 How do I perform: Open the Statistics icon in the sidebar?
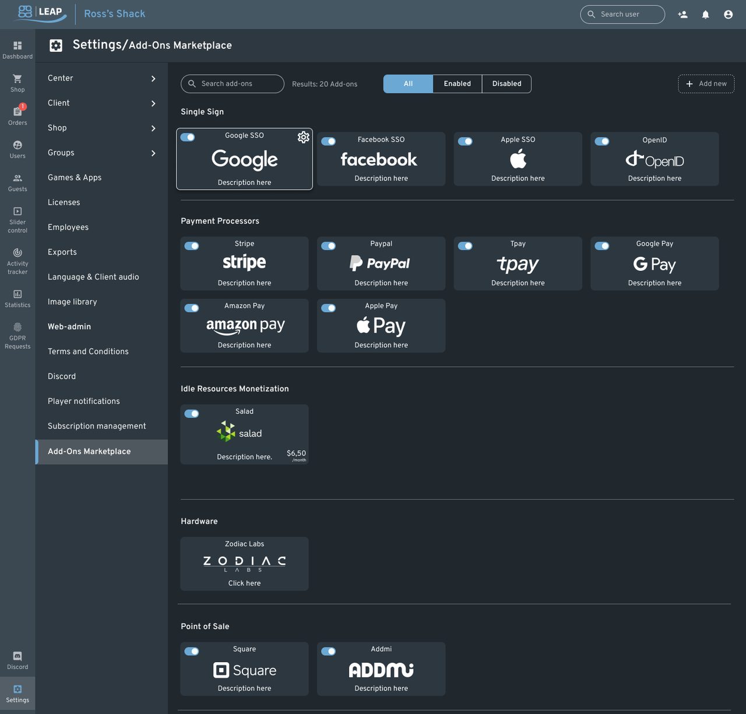[17, 294]
